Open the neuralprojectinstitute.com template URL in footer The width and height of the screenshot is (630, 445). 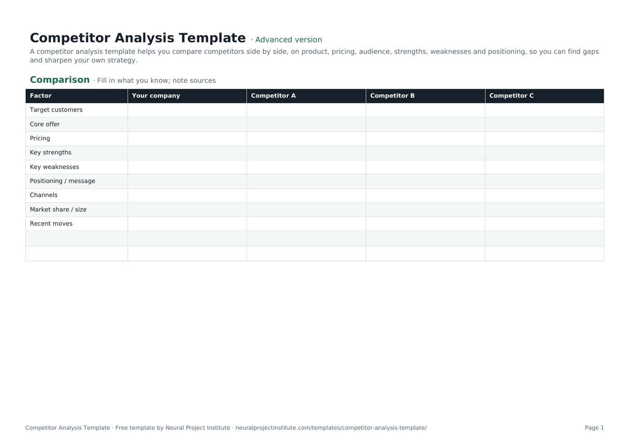click(x=331, y=428)
